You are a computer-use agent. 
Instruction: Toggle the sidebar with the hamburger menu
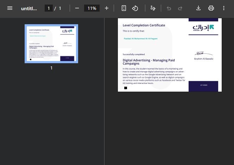click(10, 8)
